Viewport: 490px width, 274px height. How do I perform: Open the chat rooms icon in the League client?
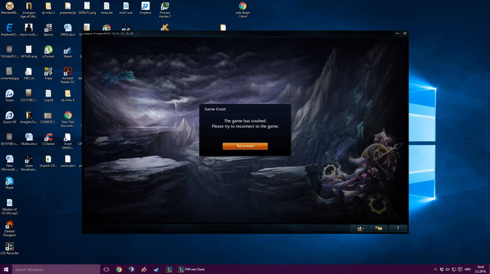click(379, 229)
